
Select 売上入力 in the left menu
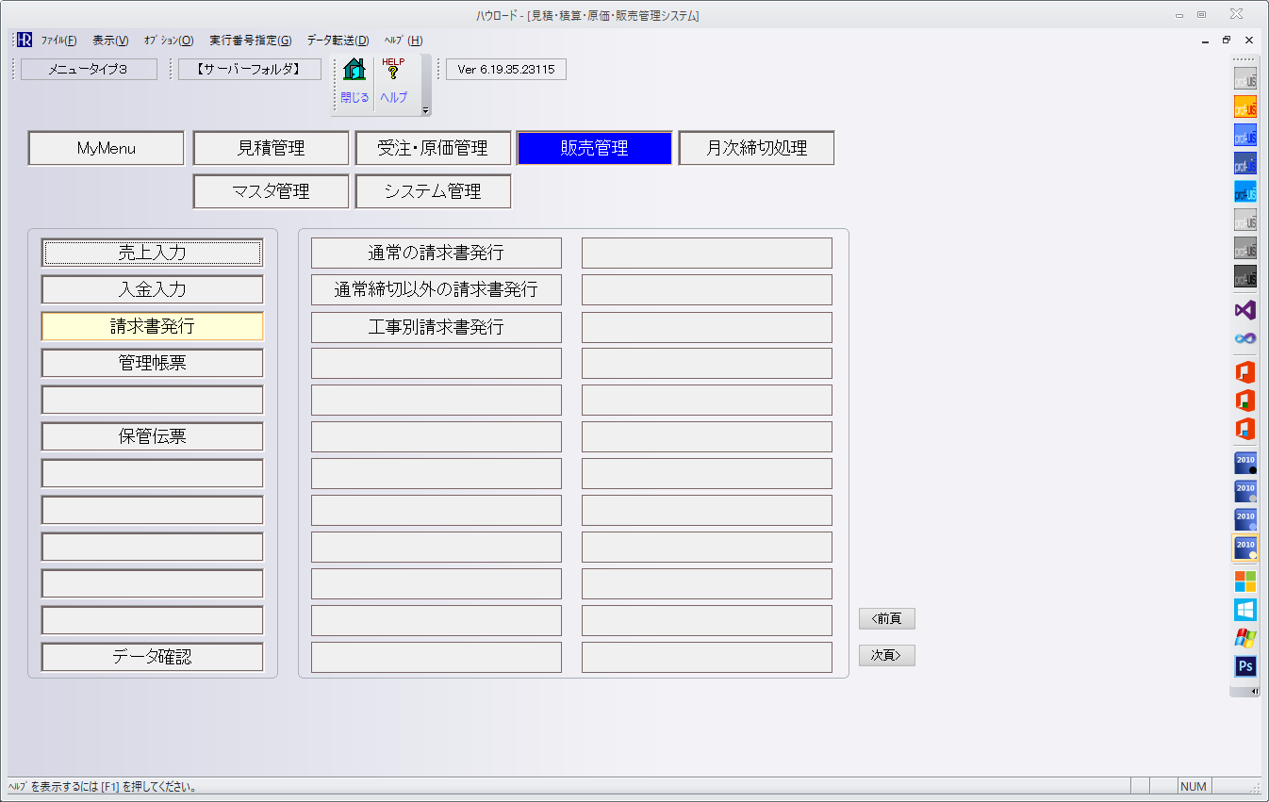(x=152, y=253)
